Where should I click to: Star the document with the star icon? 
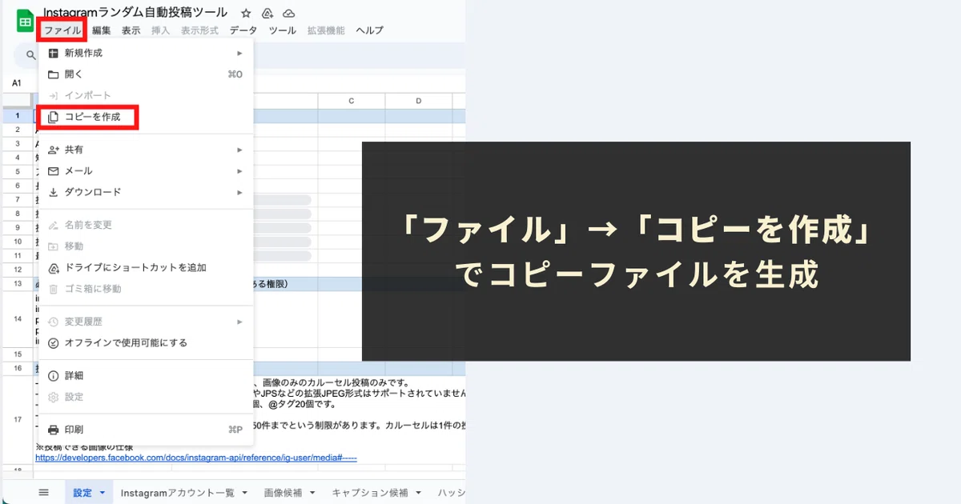[x=246, y=13]
